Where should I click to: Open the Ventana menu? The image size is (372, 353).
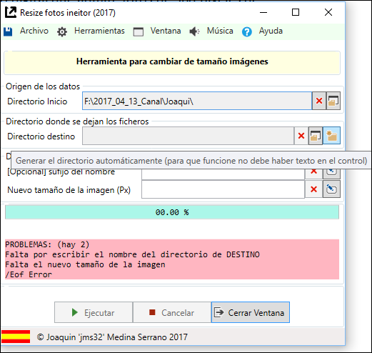166,31
